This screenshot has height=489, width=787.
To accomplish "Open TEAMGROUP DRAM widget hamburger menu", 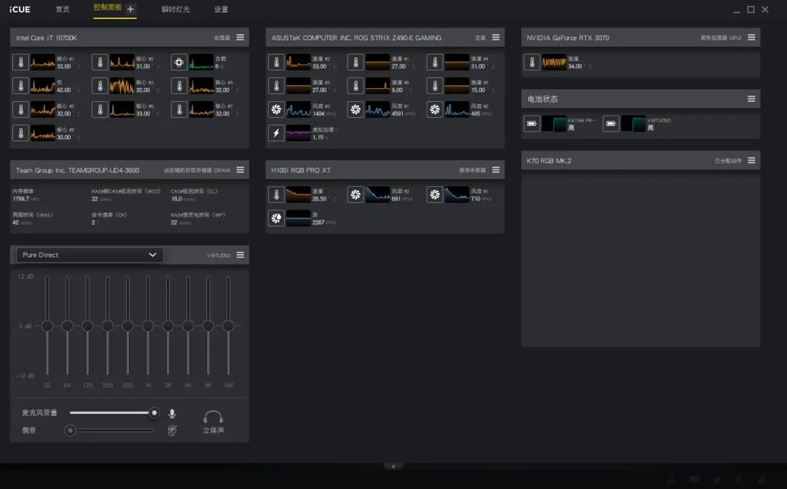I will [240, 170].
